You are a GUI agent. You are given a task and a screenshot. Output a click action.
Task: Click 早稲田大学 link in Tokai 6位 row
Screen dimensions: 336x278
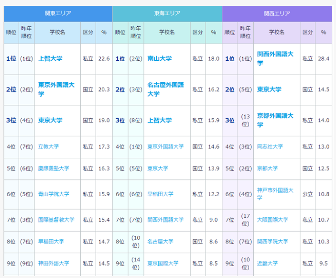pos(160,194)
